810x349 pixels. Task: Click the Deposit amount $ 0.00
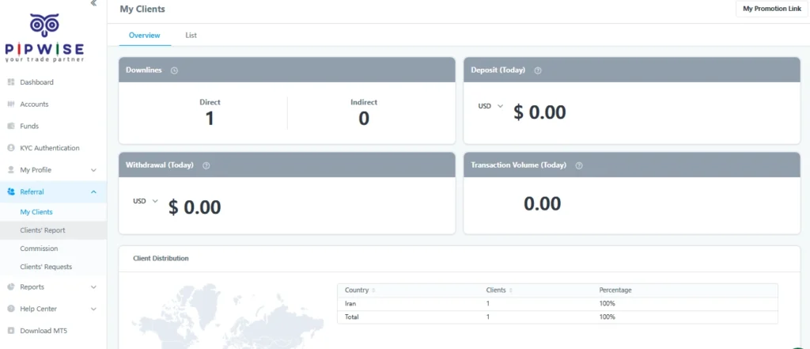pos(539,112)
